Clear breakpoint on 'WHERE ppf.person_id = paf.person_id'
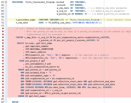Image resolution: width=131 pixels, height=103 pixels. (x=3, y=69)
